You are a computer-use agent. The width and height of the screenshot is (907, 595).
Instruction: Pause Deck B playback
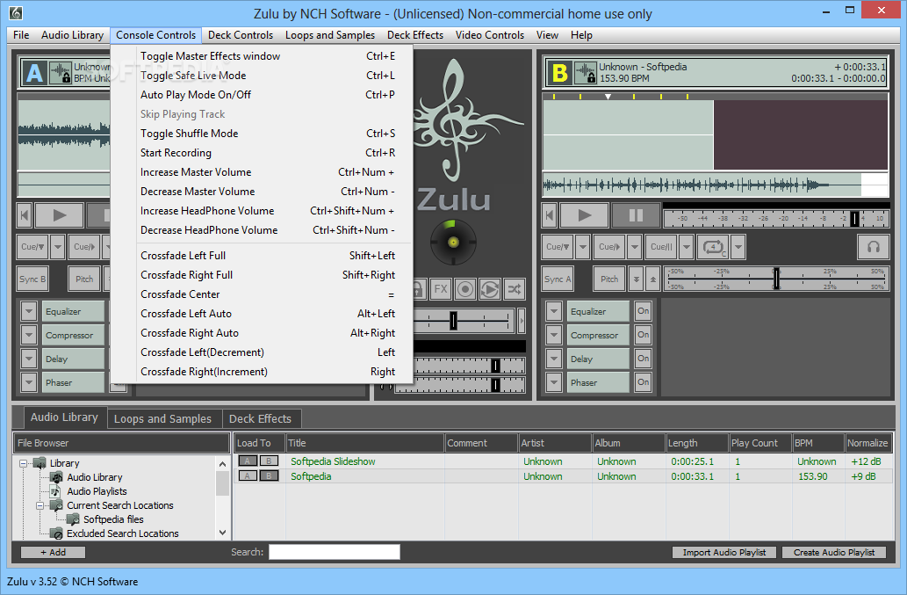(636, 215)
